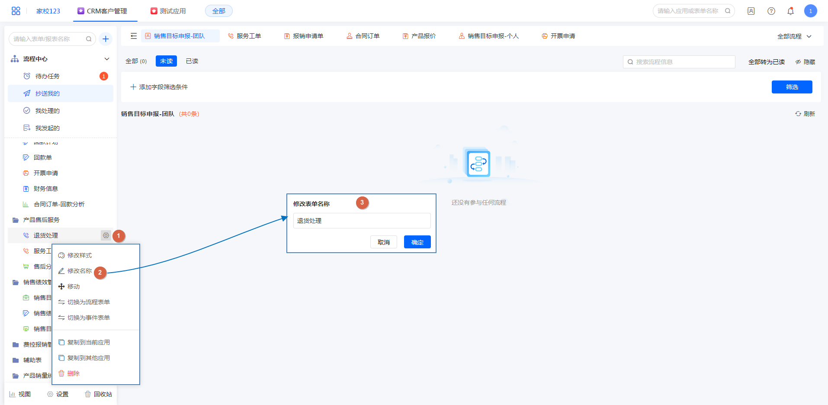Select 删除 in the context menu
828x405 pixels.
pos(73,373)
